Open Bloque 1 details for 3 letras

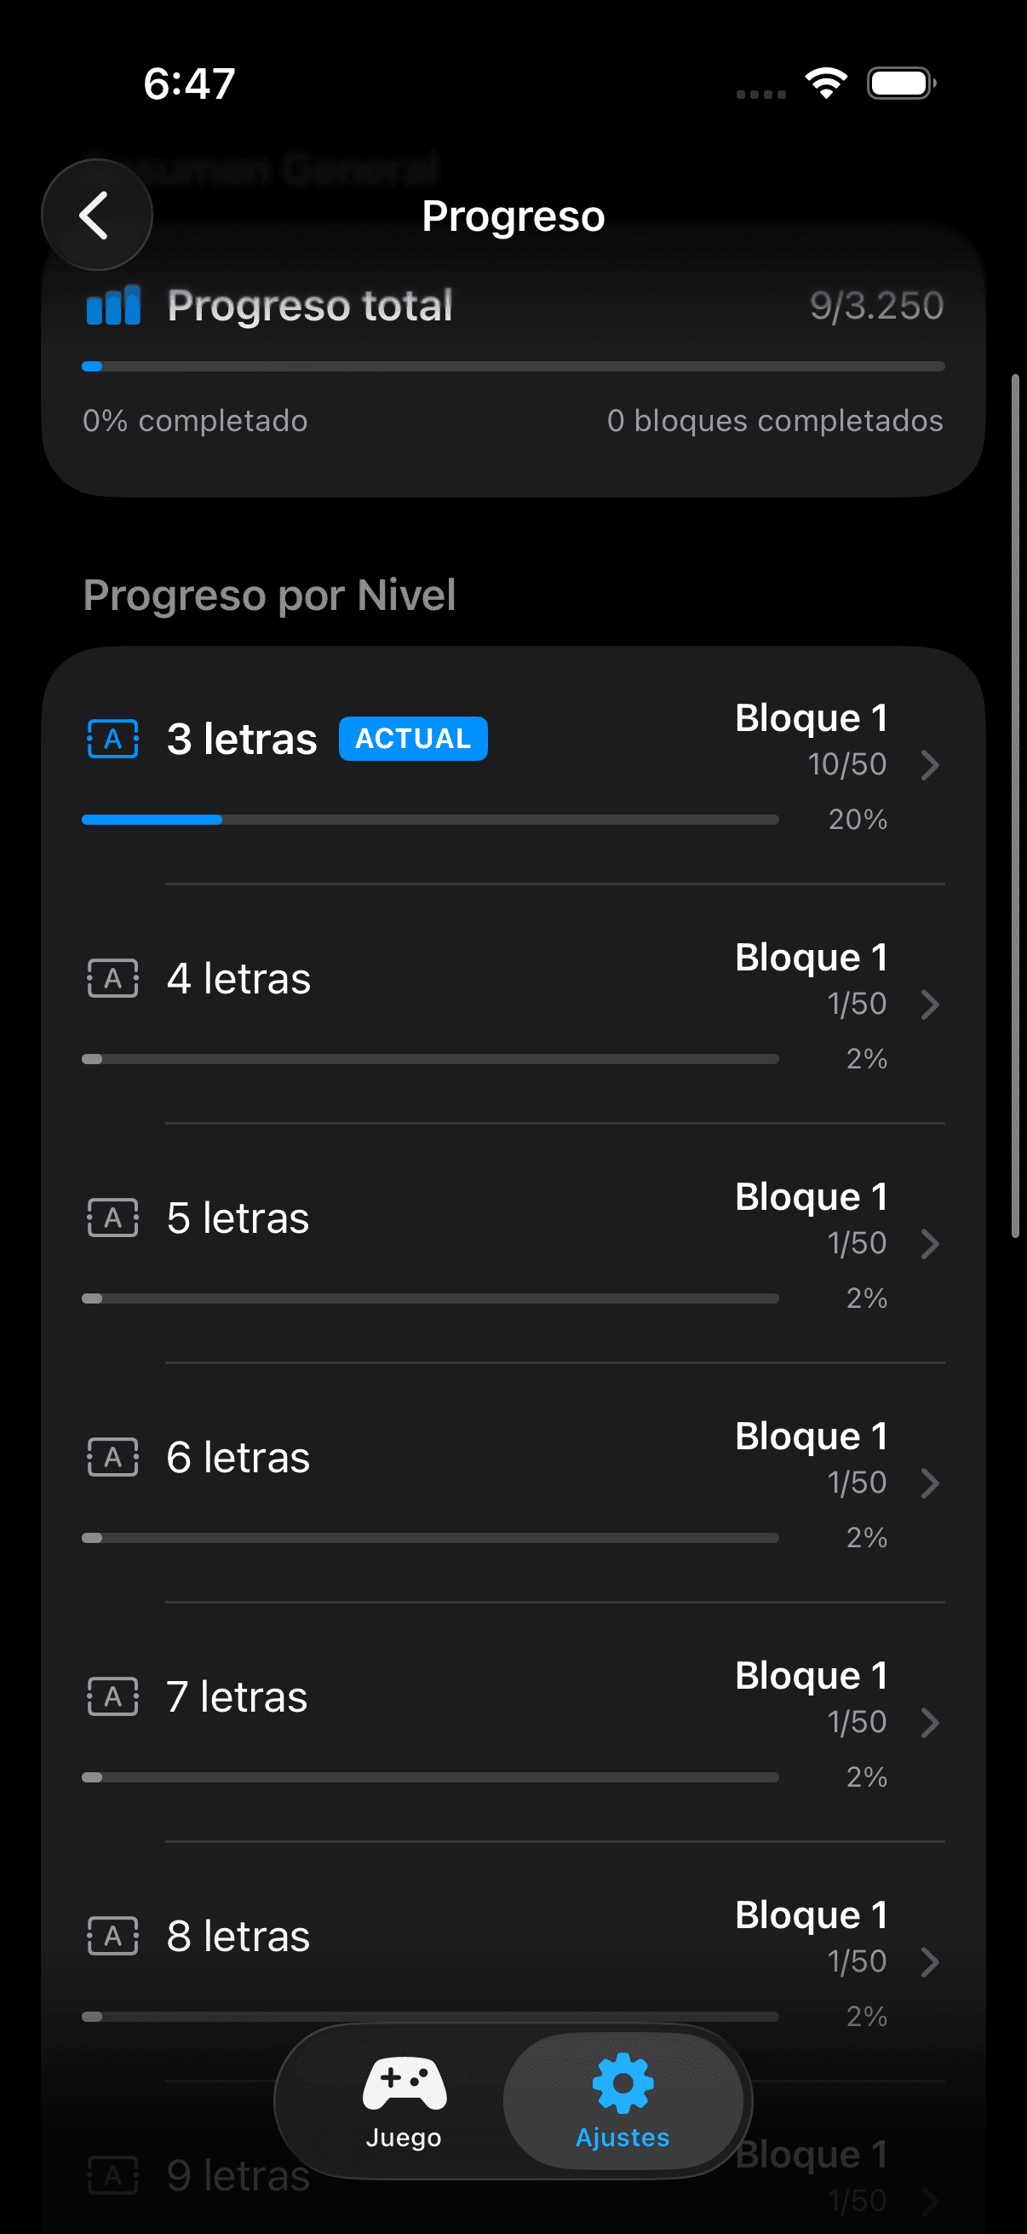coord(931,765)
